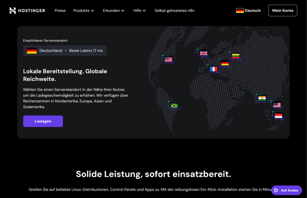Click 'Empfohlener Serverstandort:' label

tap(46, 41)
